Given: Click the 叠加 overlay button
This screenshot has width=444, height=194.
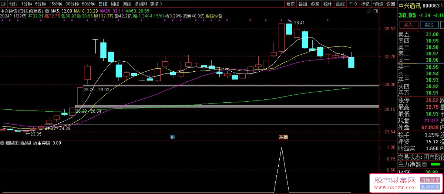Looking at the screenshot, I should 303,4.
